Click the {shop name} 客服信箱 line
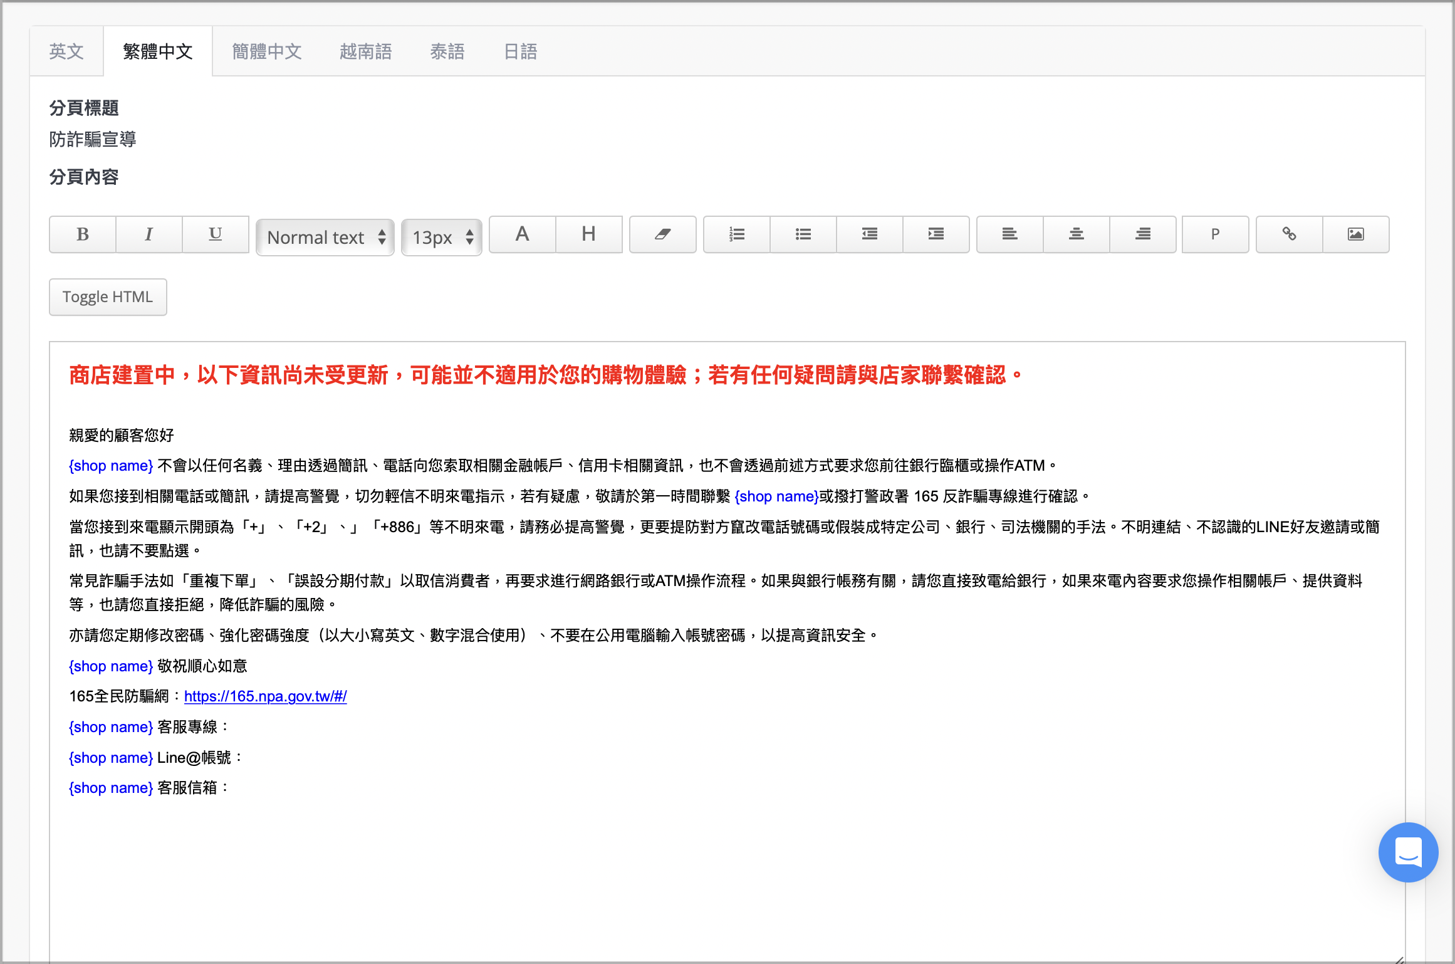1455x964 pixels. [148, 788]
